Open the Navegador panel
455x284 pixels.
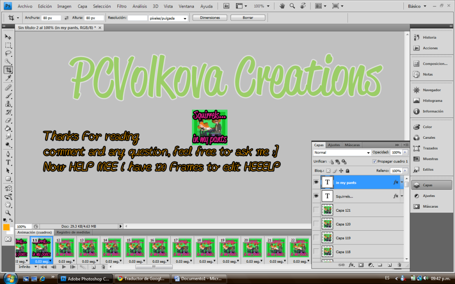click(x=416, y=90)
